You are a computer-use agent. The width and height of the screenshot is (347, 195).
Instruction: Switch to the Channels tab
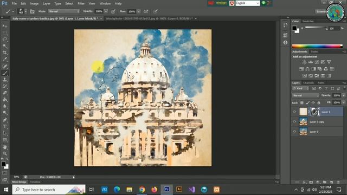pos(309,83)
